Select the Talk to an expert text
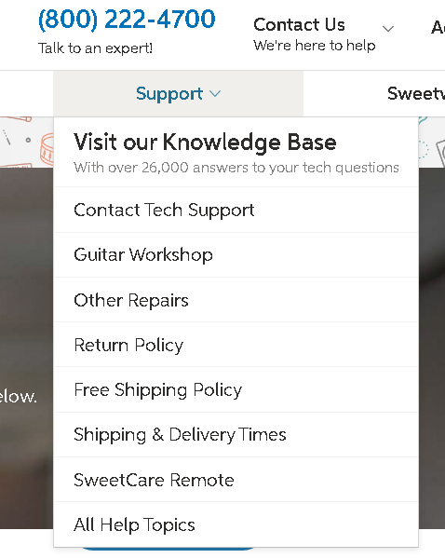Image resolution: width=445 pixels, height=558 pixels. 95,48
